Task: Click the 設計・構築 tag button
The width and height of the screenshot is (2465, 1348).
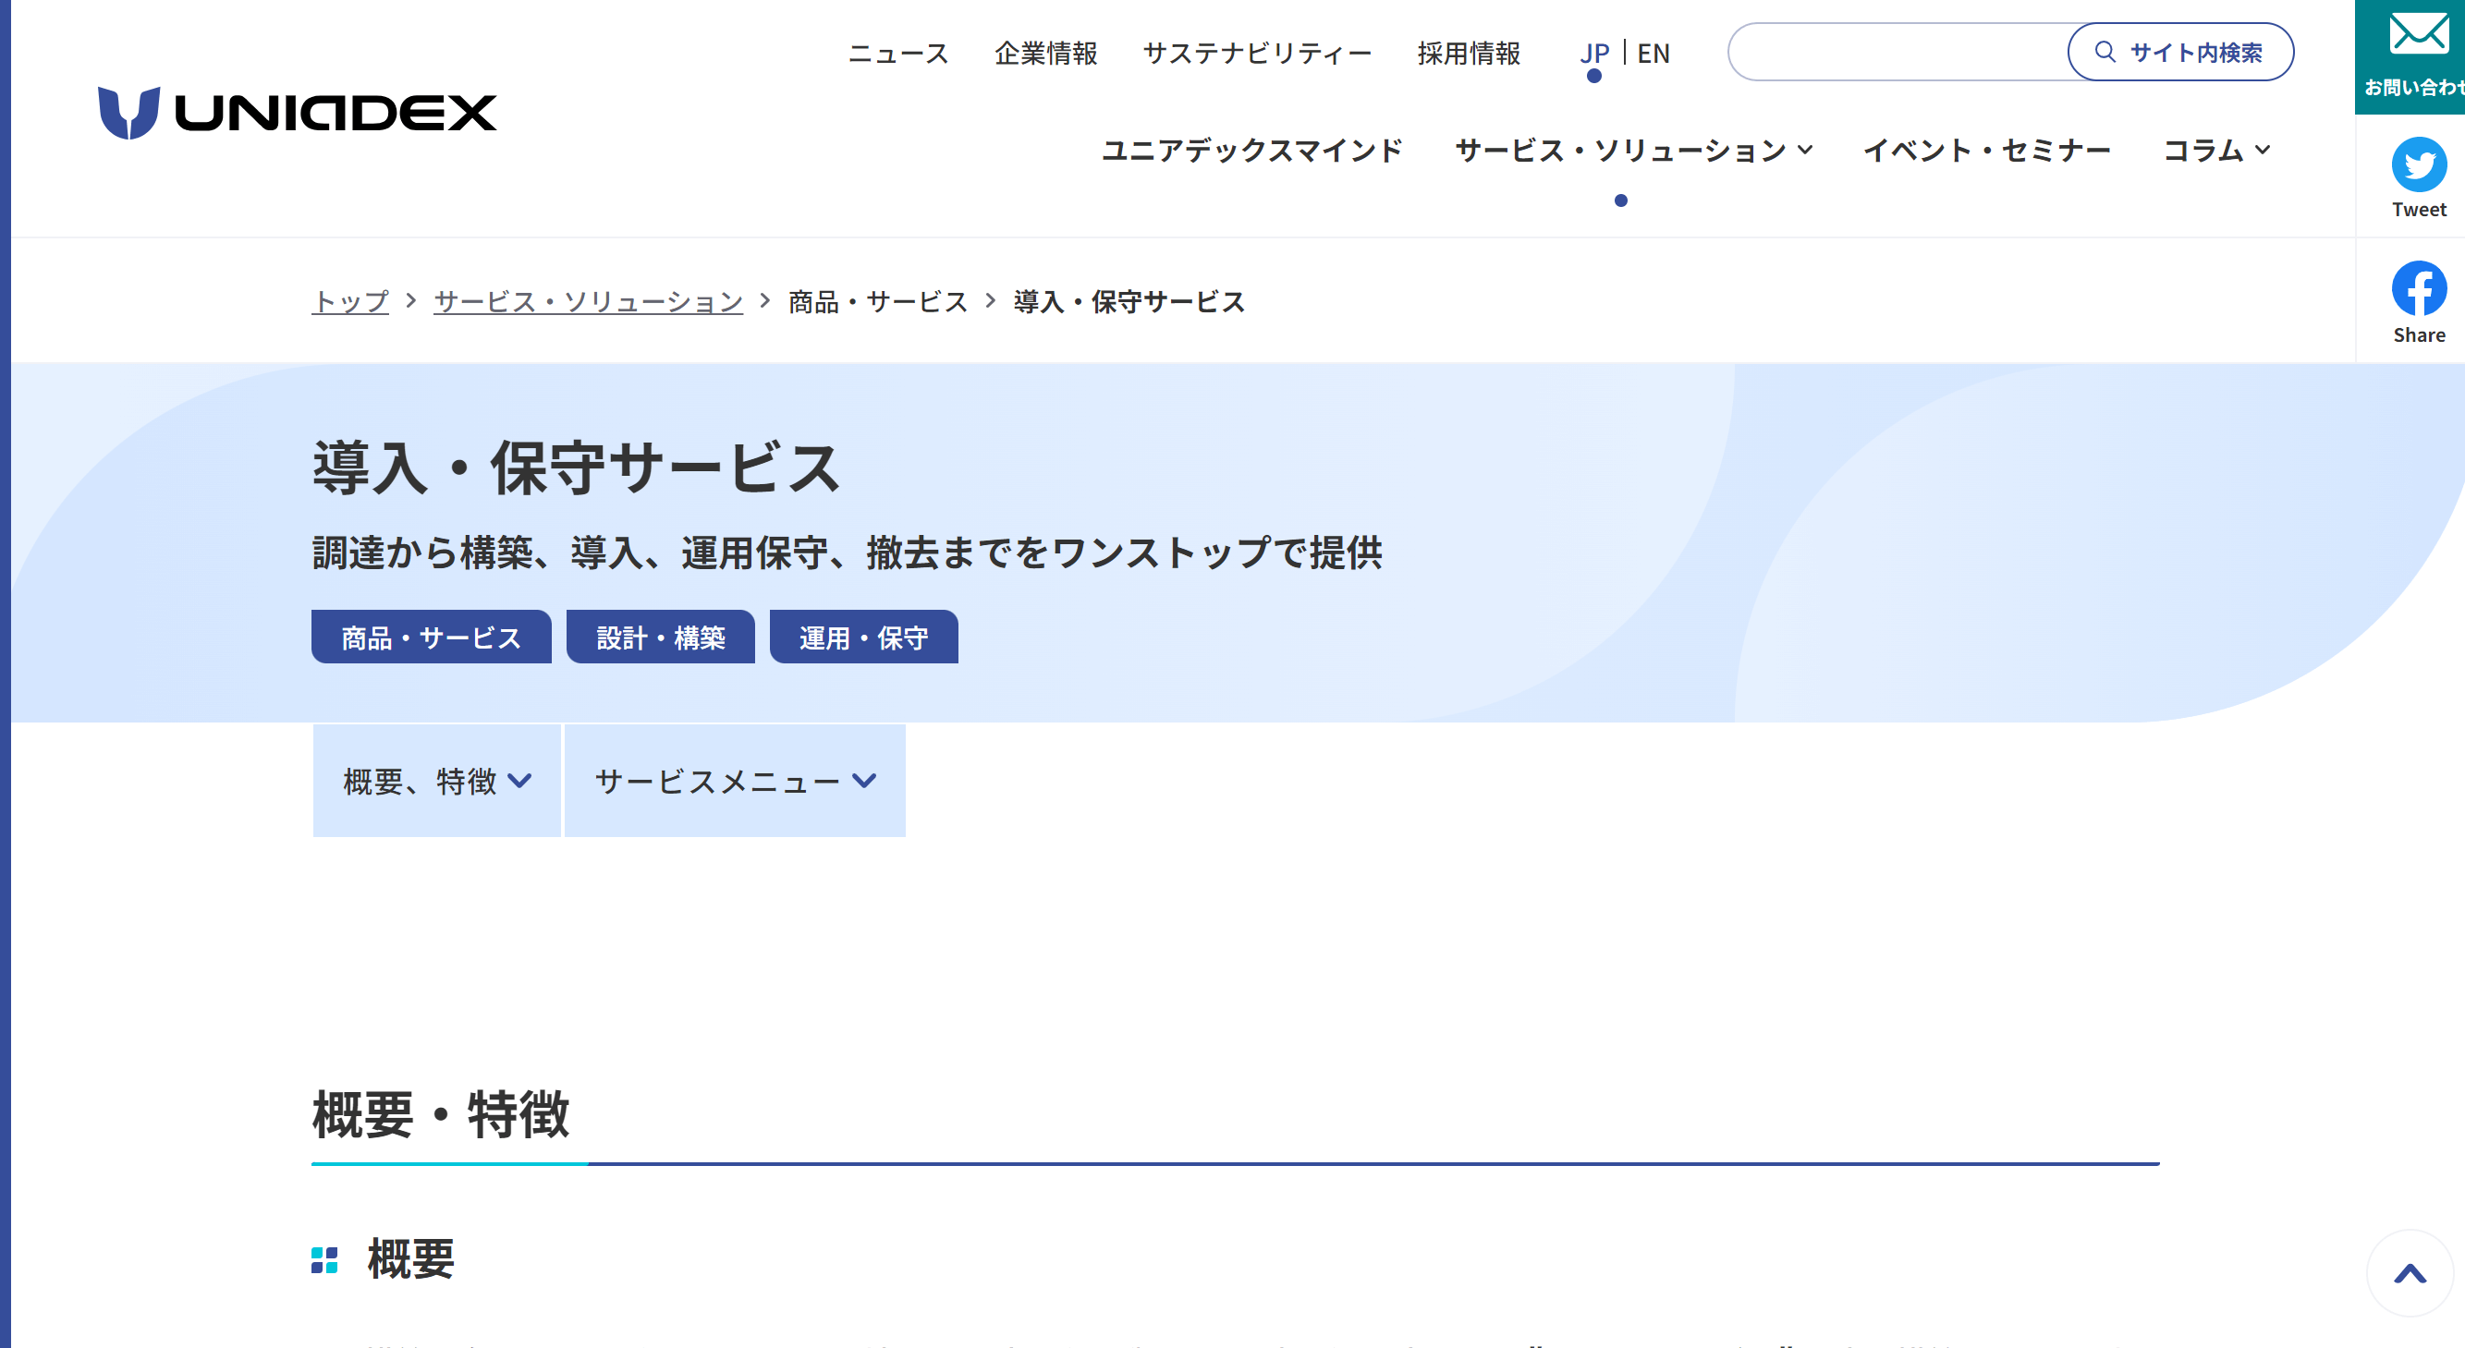Action: (x=660, y=638)
